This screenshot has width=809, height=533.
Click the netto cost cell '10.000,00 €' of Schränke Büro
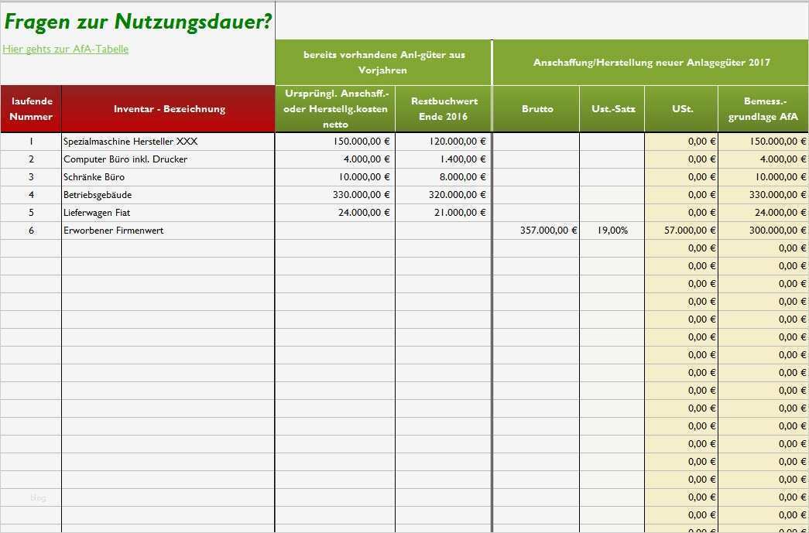coord(335,177)
